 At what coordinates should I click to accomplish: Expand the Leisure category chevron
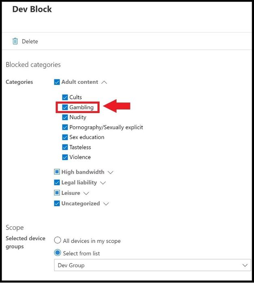tap(86, 194)
